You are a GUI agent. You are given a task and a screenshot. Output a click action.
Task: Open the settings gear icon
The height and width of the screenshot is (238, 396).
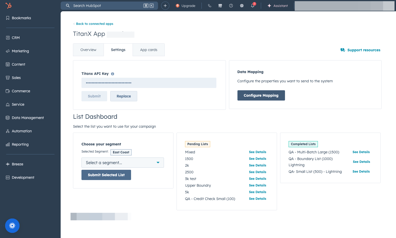coord(242,6)
